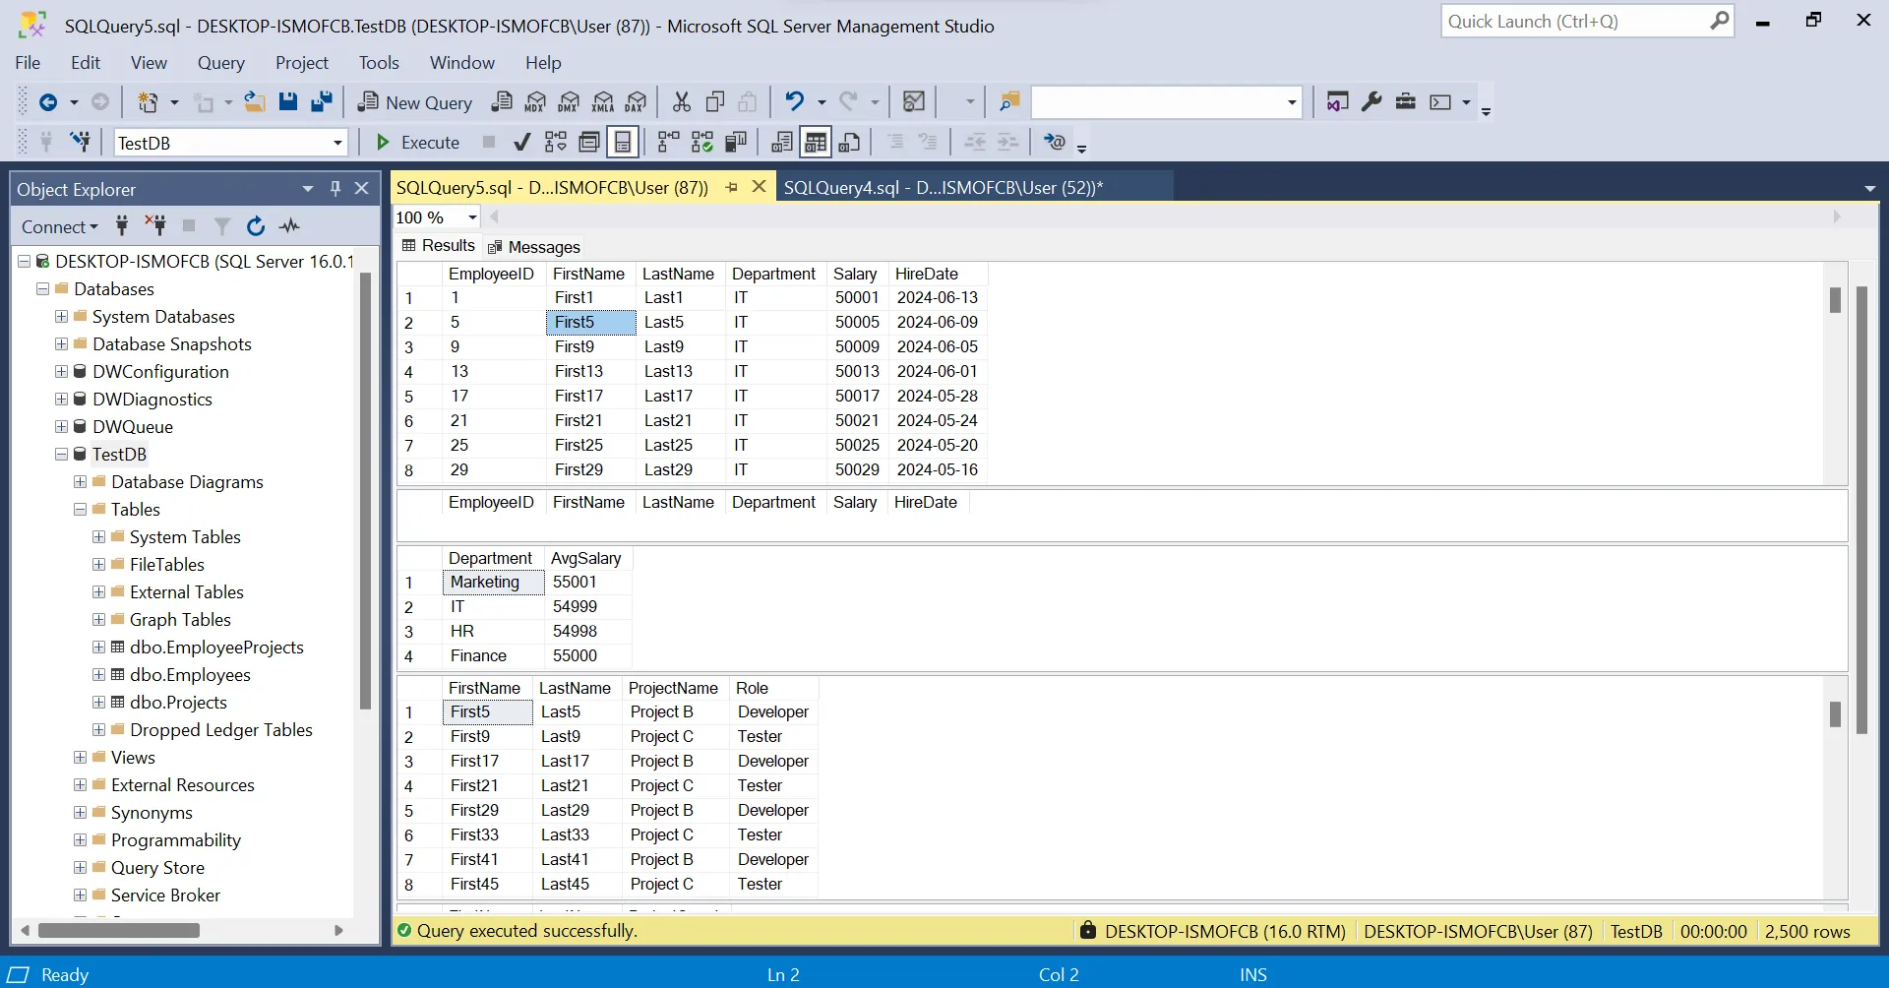Click the Change Connection icon
Image resolution: width=1889 pixels, height=988 pixels.
(x=81, y=142)
